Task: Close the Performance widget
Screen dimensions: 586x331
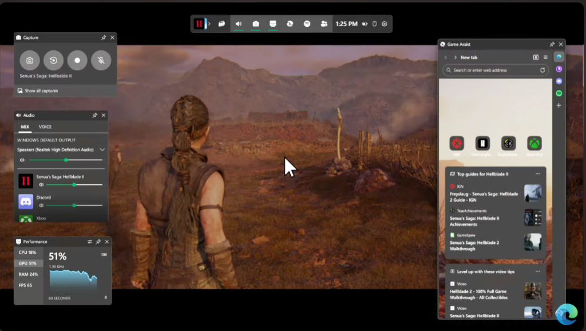Action: [x=107, y=242]
